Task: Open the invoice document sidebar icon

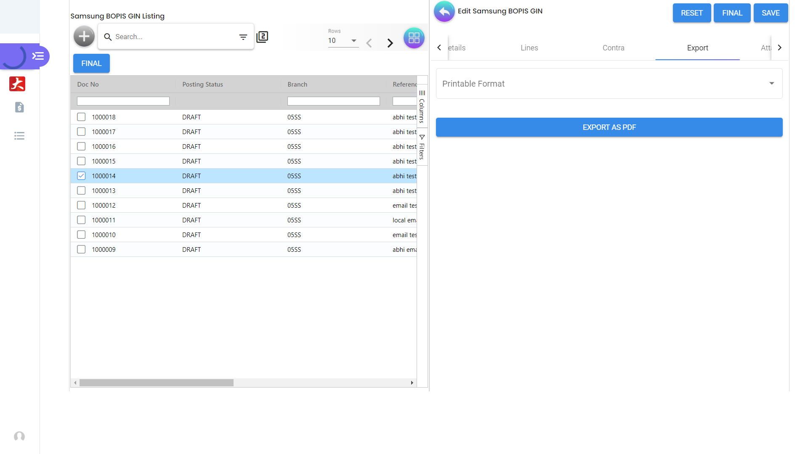Action: [19, 107]
